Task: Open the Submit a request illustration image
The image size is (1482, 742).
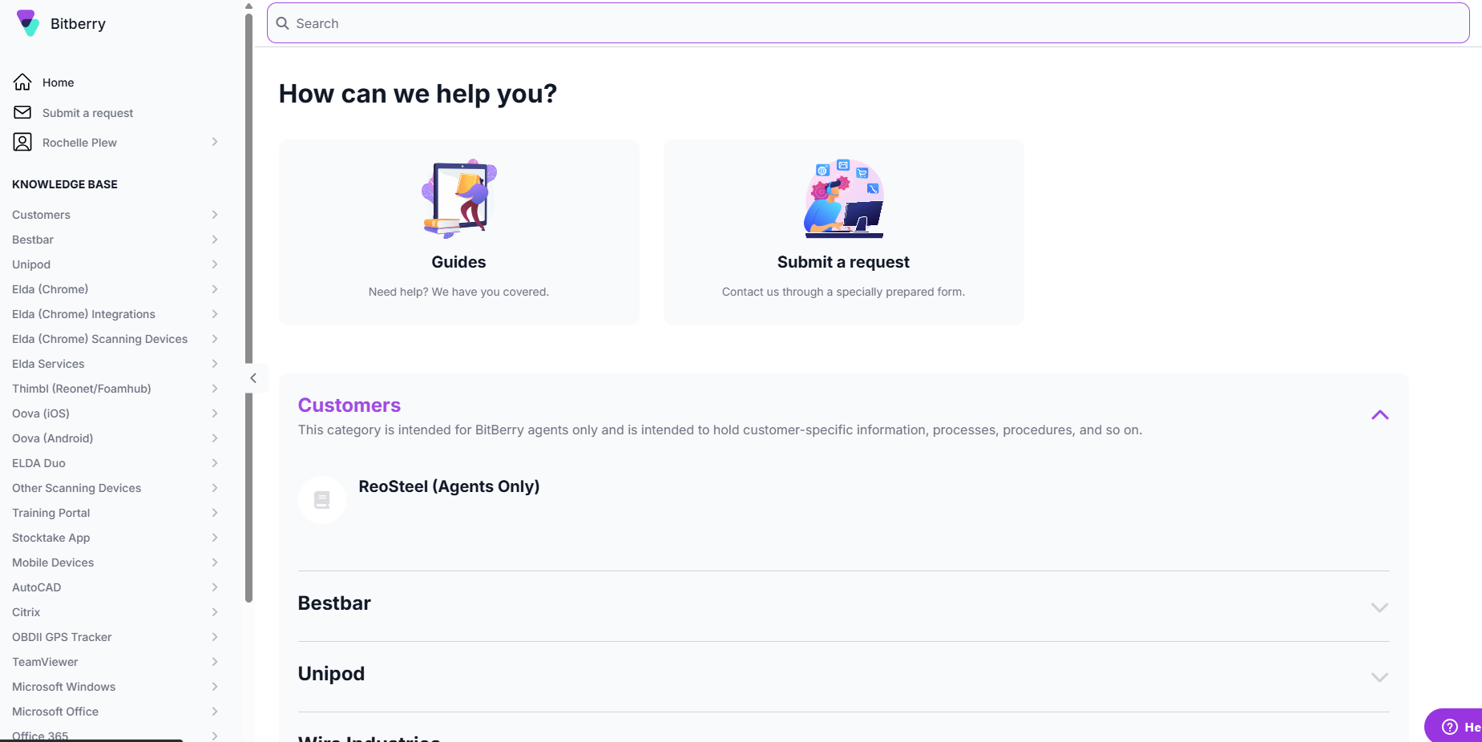Action: [844, 198]
